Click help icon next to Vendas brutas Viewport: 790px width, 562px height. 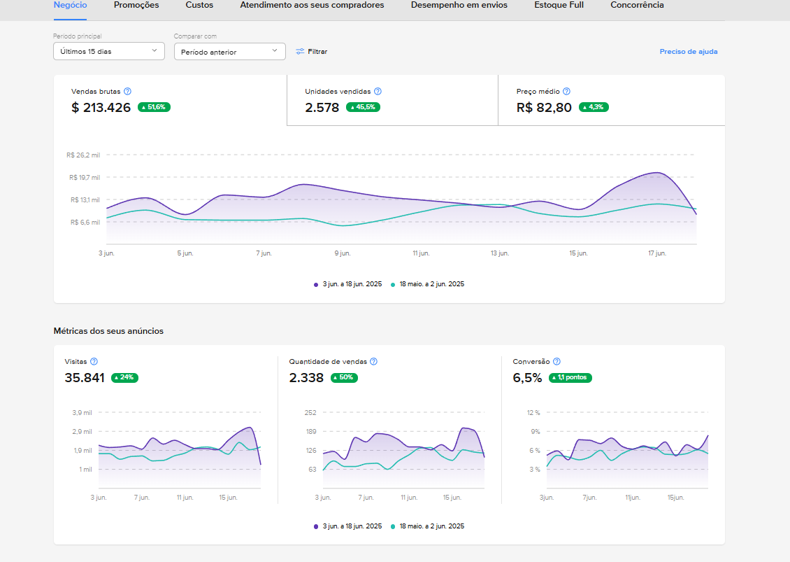(x=127, y=91)
